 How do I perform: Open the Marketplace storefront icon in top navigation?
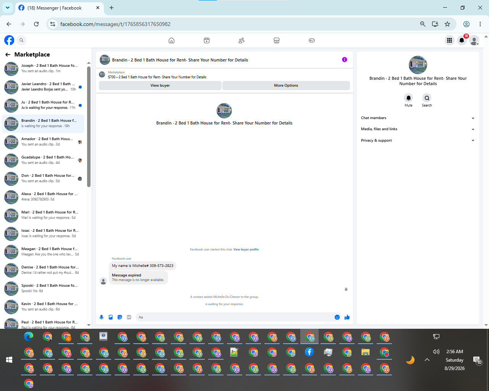pyautogui.click(x=277, y=40)
